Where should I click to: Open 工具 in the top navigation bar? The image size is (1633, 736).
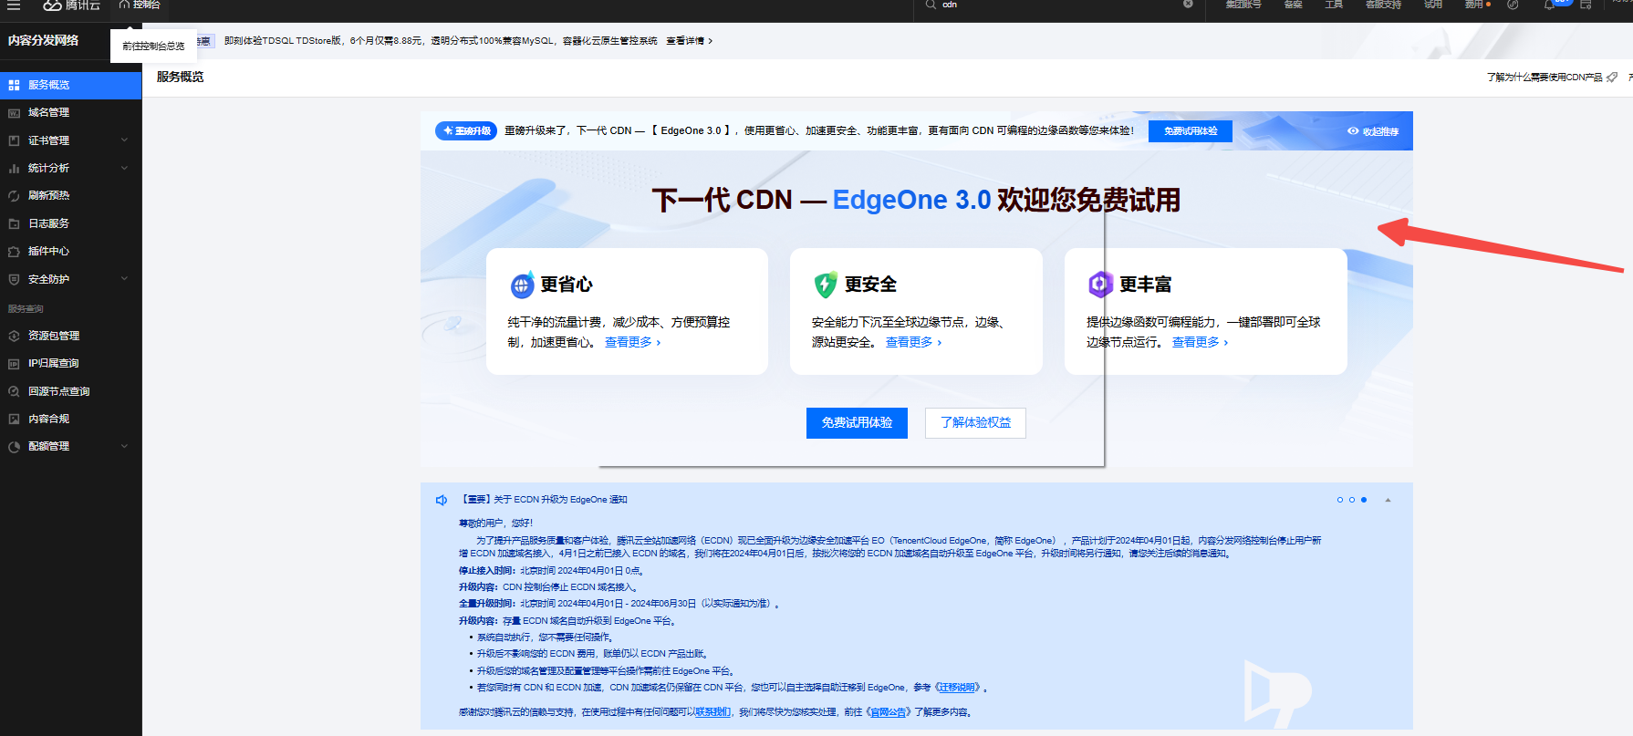pyautogui.click(x=1334, y=5)
